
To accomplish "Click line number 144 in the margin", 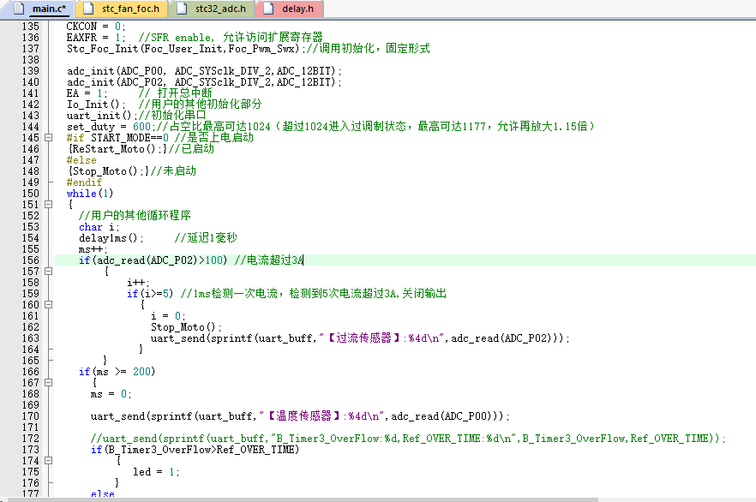I will click(30, 127).
